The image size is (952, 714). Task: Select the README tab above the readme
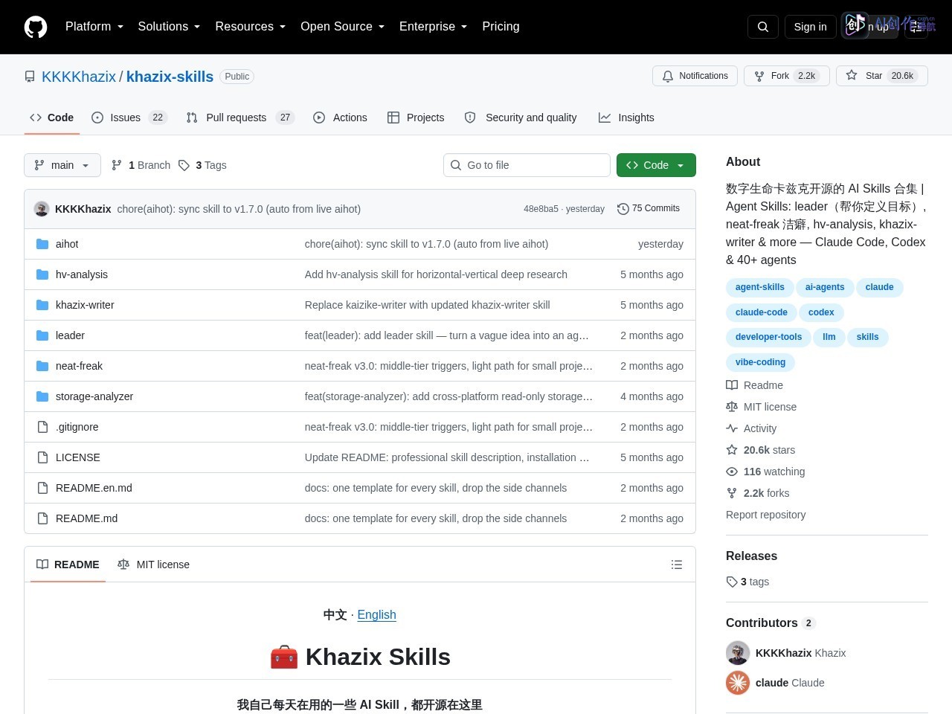(x=68, y=565)
